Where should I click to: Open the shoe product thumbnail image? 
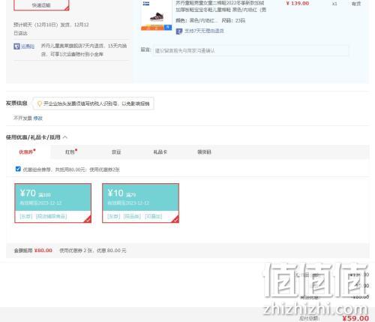[157, 15]
